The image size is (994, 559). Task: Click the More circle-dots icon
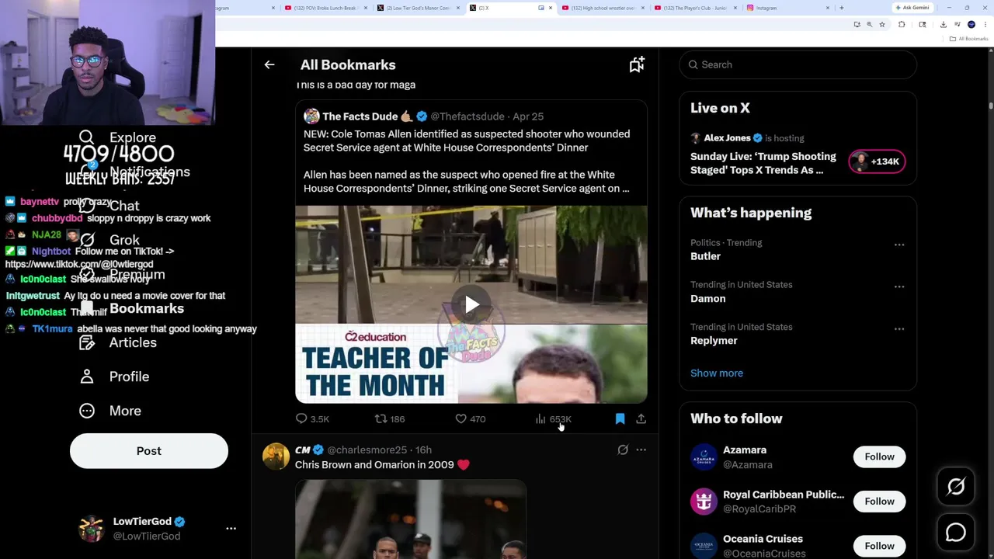click(x=87, y=411)
